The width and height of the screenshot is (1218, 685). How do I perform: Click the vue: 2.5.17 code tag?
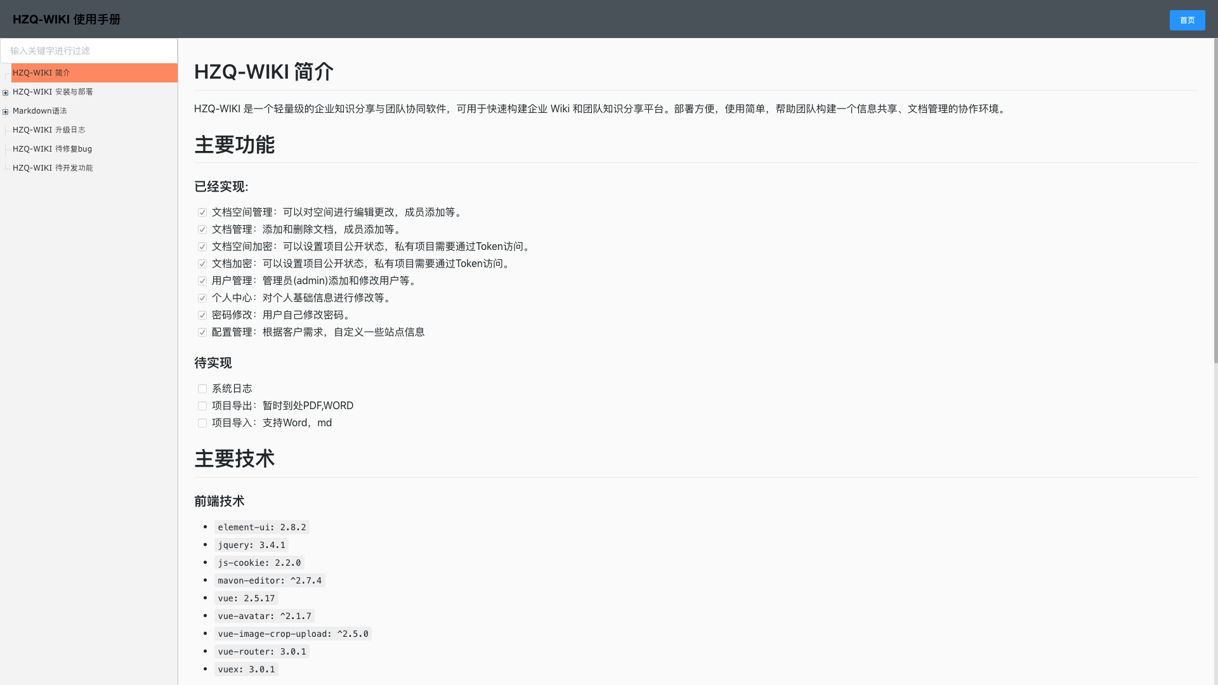[246, 598]
